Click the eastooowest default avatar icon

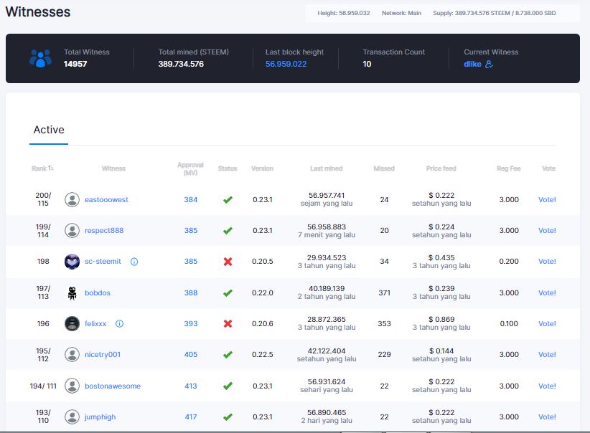click(x=72, y=199)
